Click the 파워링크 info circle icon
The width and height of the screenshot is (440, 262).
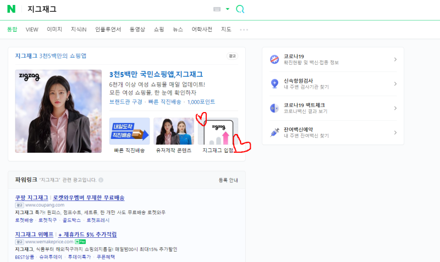[101, 180]
